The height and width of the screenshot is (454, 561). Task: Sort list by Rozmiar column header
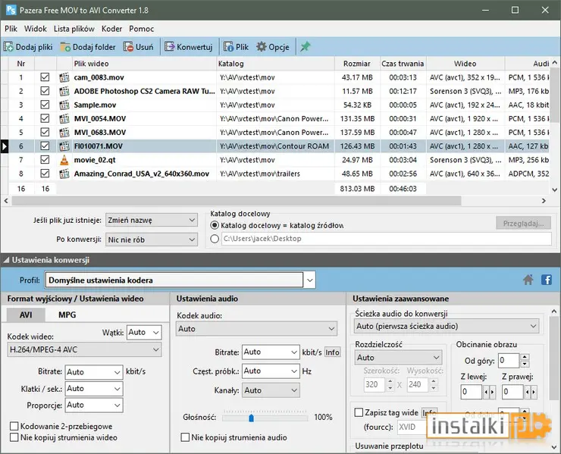coord(357,64)
